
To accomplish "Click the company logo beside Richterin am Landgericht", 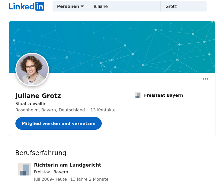I will click(25, 169).
